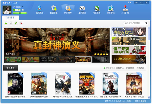Viewport: 152px width, 104px height.
Task: Click the scrollbar up arrow
Action: coord(149,28)
